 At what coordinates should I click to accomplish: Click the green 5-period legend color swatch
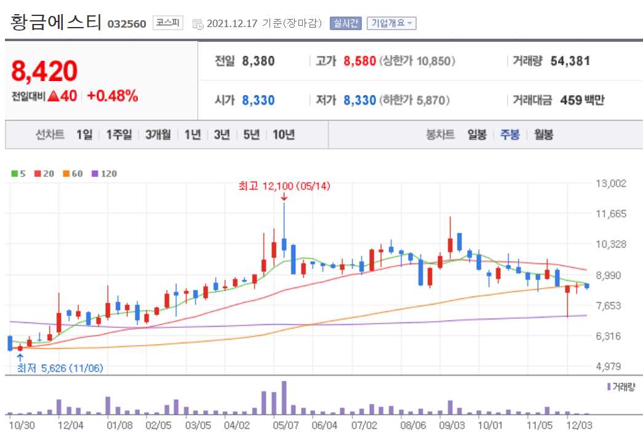[14, 174]
